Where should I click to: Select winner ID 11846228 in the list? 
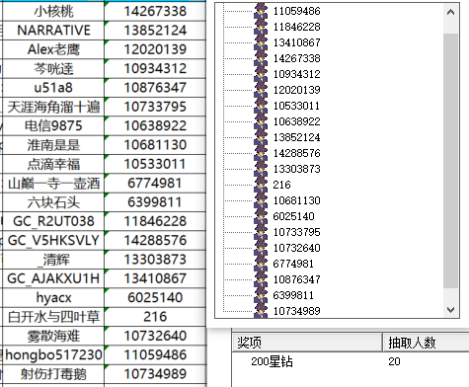296,27
